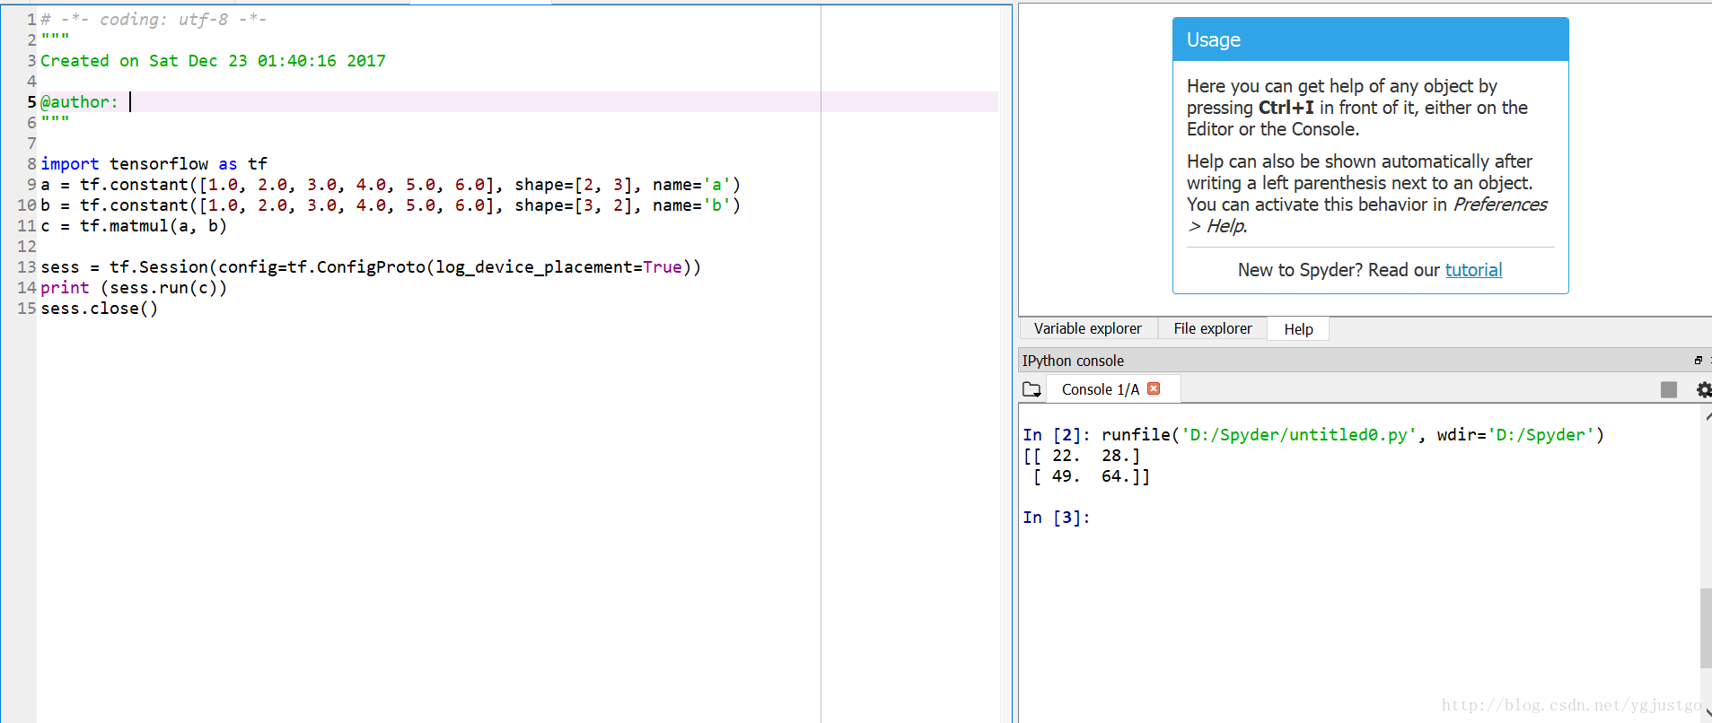The width and height of the screenshot is (1712, 723).
Task: Click the 'sess.close()' line
Action: 100,309
